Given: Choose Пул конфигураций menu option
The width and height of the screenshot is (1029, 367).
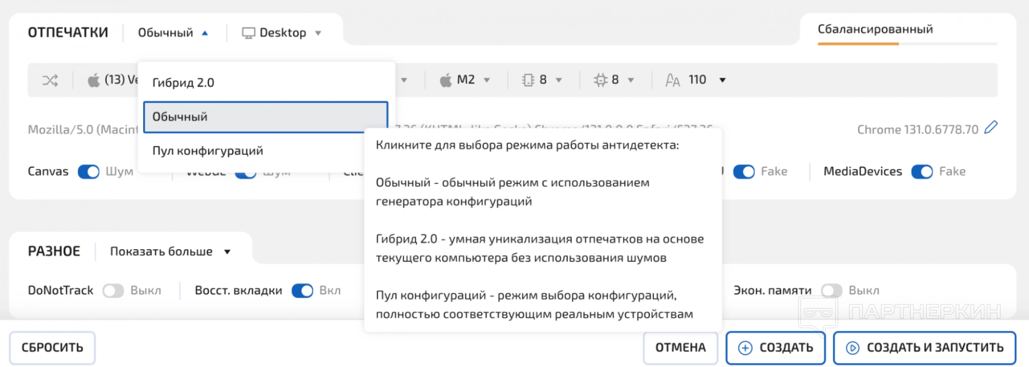Looking at the screenshot, I should [208, 151].
